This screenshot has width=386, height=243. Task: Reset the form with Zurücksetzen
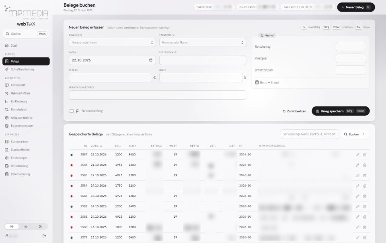pyautogui.click(x=294, y=111)
